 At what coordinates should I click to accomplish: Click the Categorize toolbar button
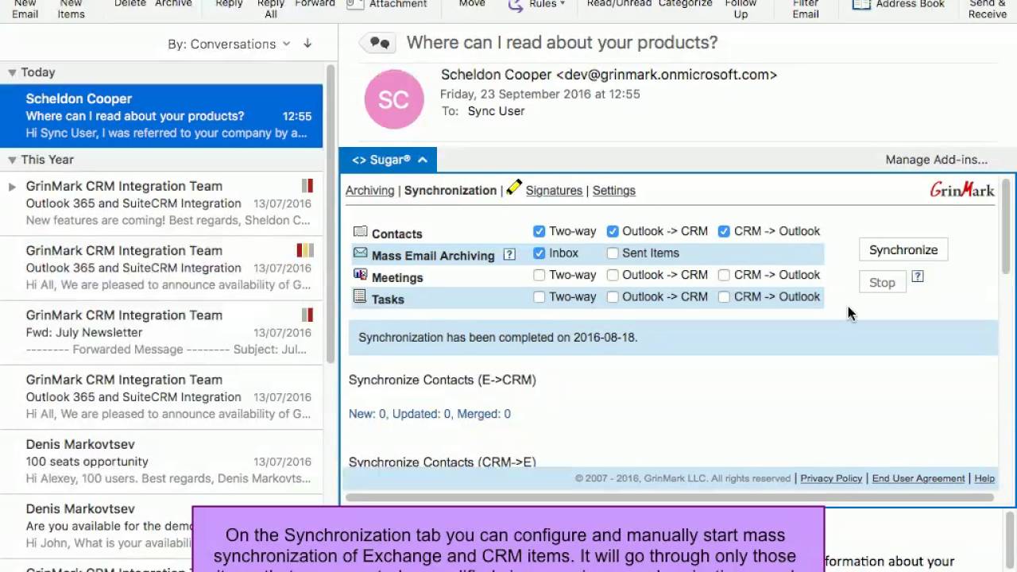(x=686, y=4)
